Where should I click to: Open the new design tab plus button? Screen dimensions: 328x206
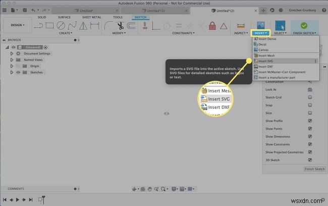(x=263, y=11)
